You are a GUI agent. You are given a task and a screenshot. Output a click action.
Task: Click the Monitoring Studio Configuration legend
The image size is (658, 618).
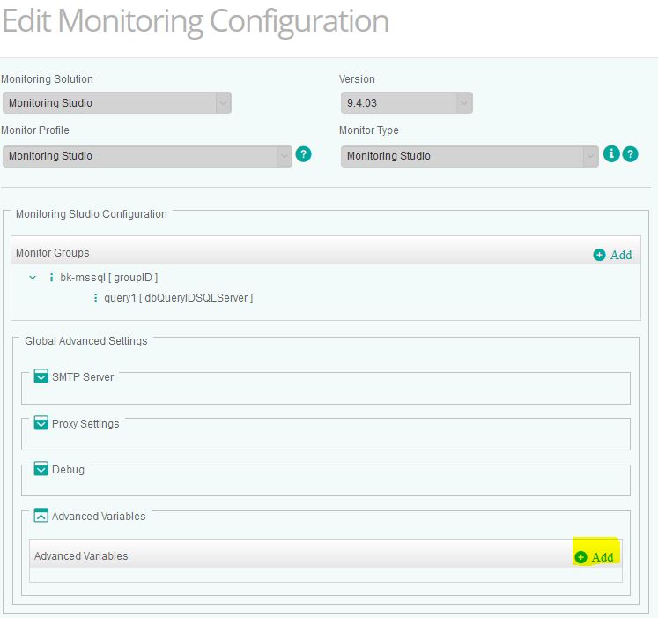pyautogui.click(x=92, y=214)
